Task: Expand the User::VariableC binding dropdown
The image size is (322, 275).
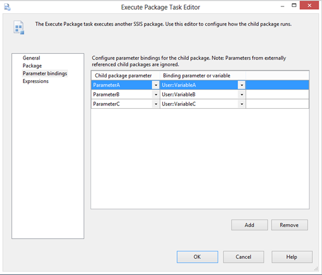Action: tap(242, 104)
